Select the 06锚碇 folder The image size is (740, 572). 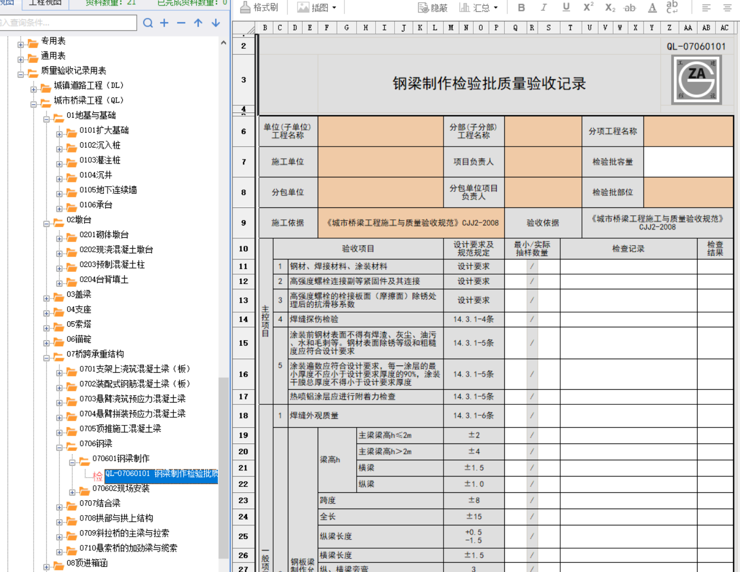tap(79, 339)
